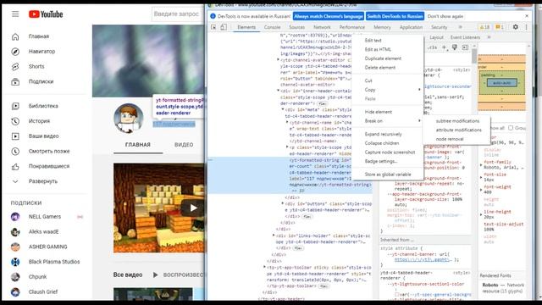The image size is (542, 305).
Task: Select Break on subtree modifications
Action: coord(457,121)
